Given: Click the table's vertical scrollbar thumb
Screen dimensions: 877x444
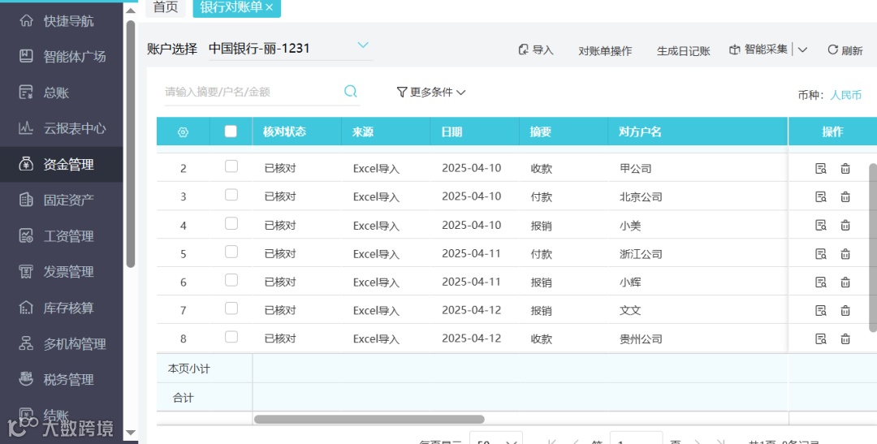Looking at the screenshot, I should (873, 248).
